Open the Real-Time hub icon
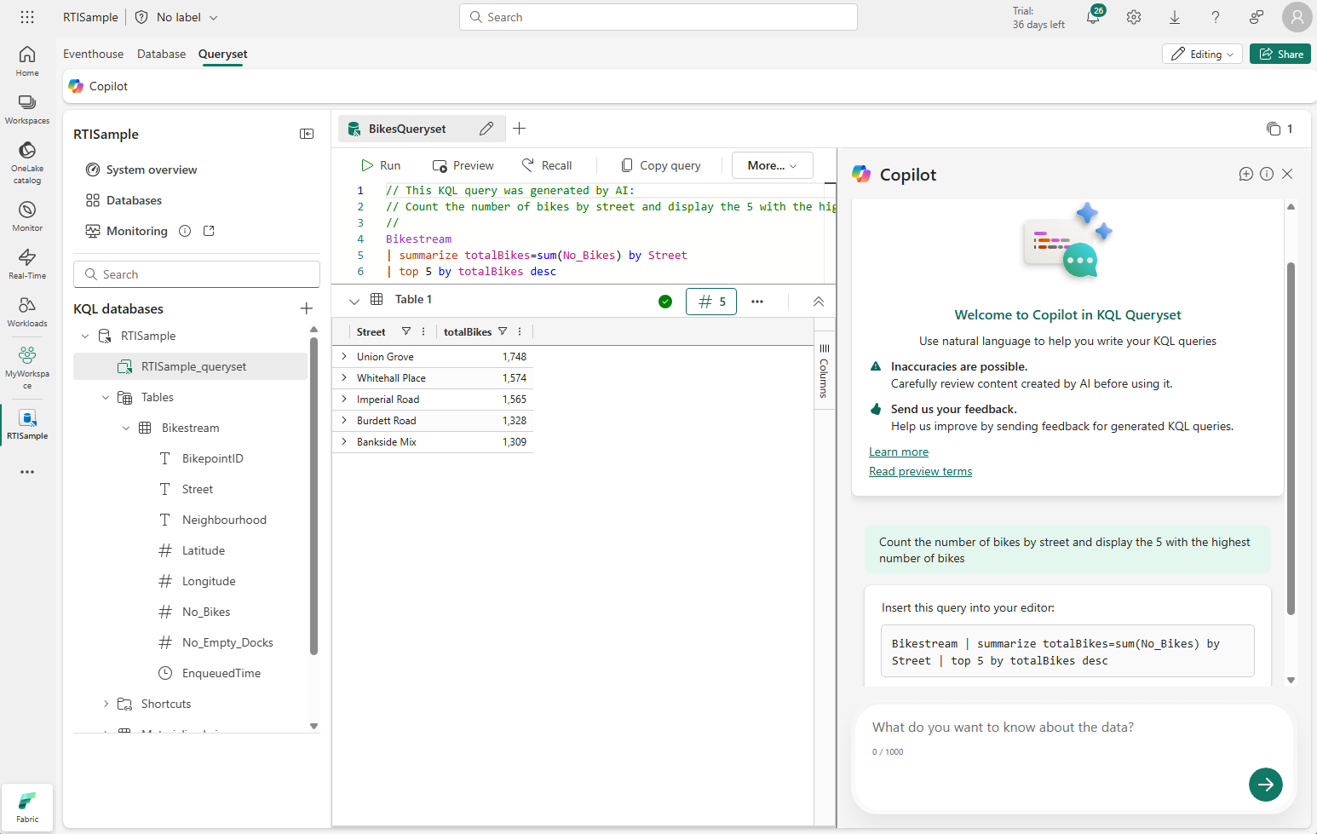Viewport: 1317px width, 834px height. (x=27, y=263)
